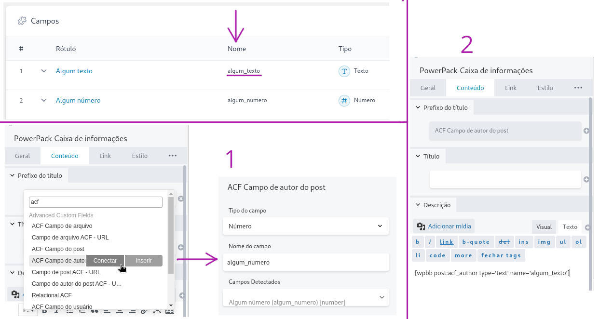Click the Conectar button
This screenshot has height=319, width=599.
pos(105,261)
